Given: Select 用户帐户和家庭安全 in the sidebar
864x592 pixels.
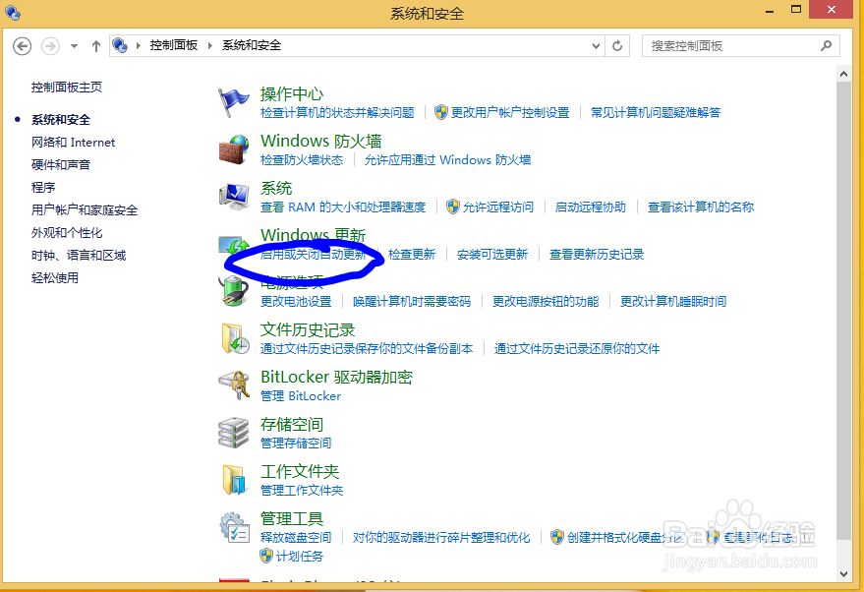Looking at the screenshot, I should pos(85,210).
